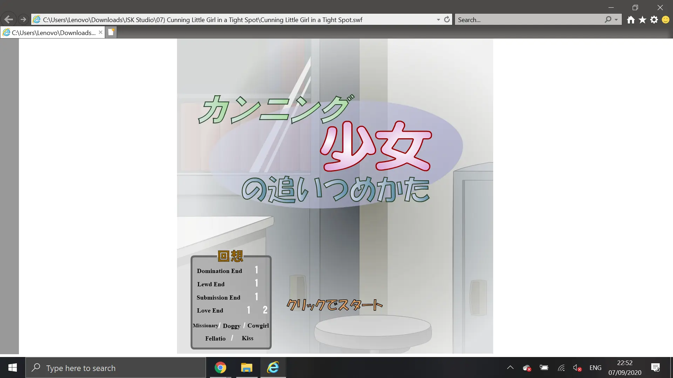Open the search provider dropdown arrow

(616, 20)
